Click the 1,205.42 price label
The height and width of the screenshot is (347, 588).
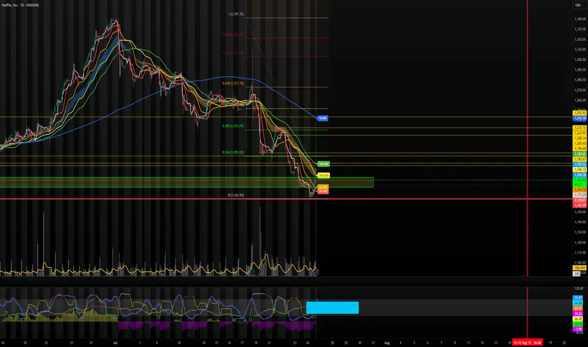(580, 143)
